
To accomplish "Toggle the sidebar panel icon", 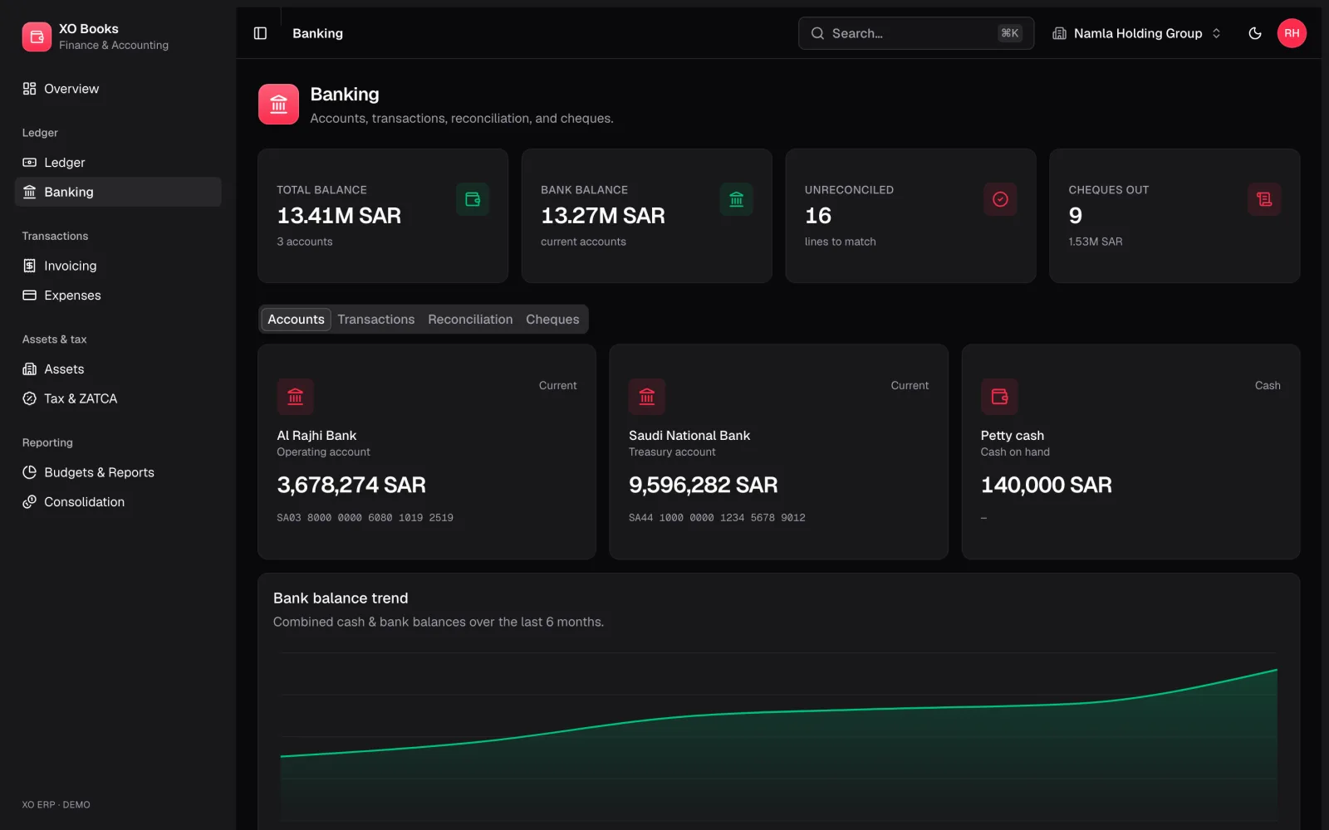I will pyautogui.click(x=260, y=33).
